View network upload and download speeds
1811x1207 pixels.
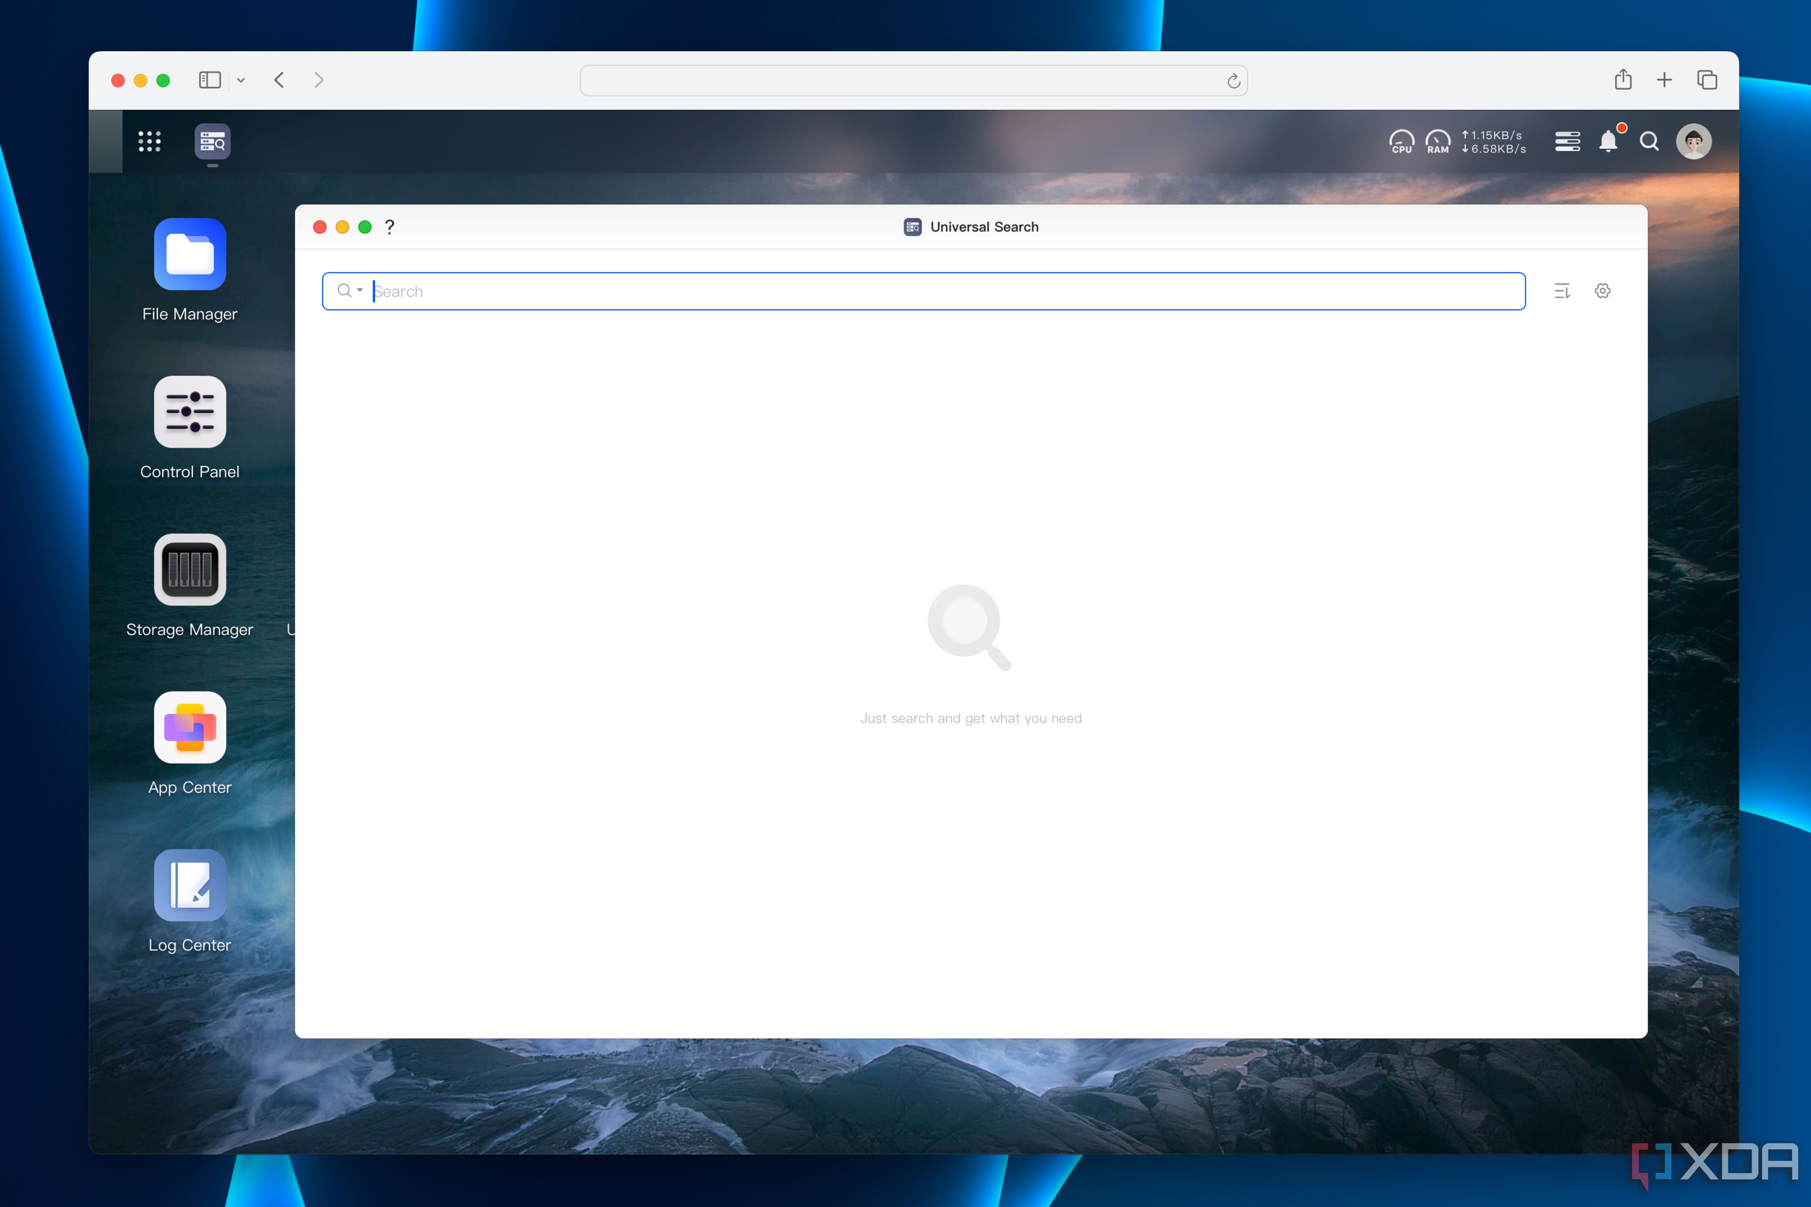[x=1494, y=142]
